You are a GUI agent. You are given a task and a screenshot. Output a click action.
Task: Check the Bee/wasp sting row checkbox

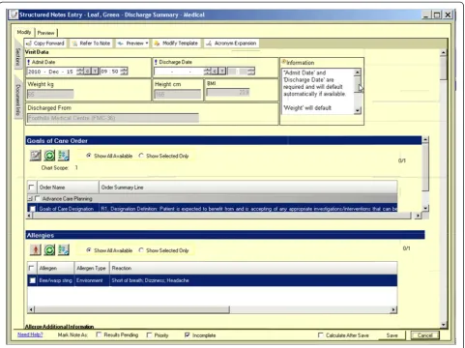click(x=33, y=280)
